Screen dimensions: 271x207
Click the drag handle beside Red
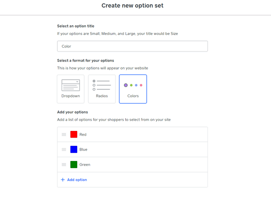pos(64,135)
